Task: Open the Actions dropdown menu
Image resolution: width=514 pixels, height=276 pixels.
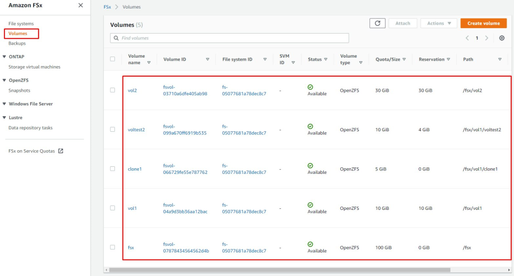Action: point(439,23)
